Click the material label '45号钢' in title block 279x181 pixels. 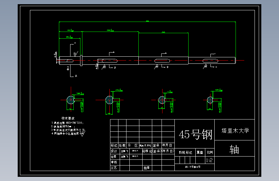195,135
